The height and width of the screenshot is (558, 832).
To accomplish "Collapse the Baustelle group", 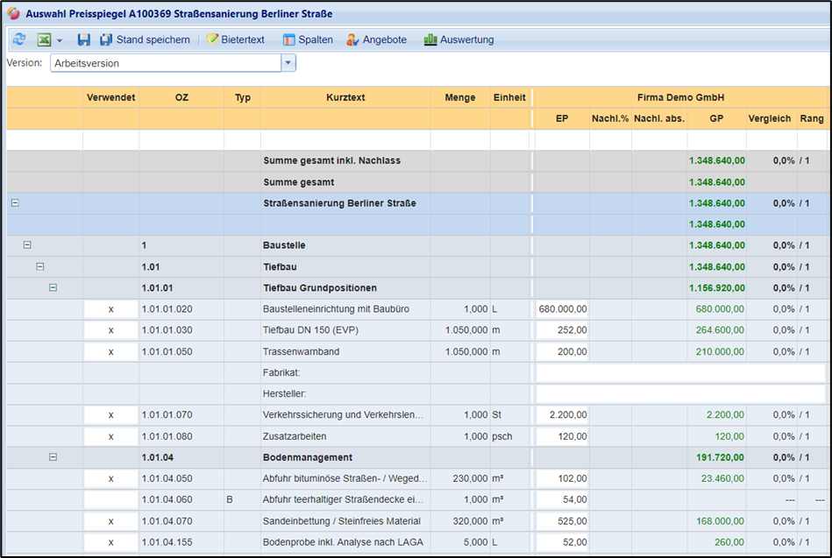I will (27, 245).
